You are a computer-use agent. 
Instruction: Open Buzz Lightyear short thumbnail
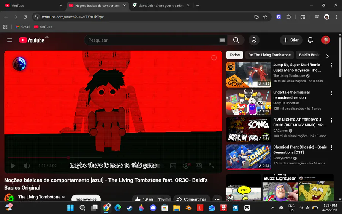(x=280, y=188)
